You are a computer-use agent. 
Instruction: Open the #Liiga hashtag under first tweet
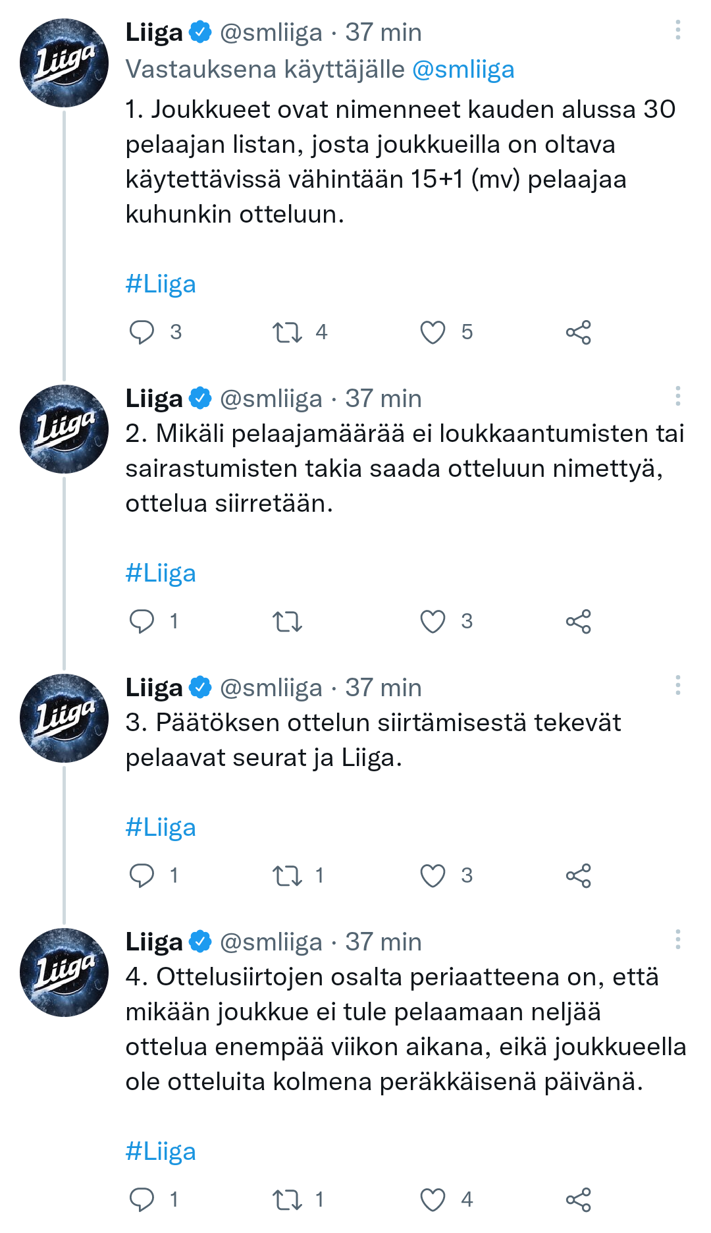[161, 284]
